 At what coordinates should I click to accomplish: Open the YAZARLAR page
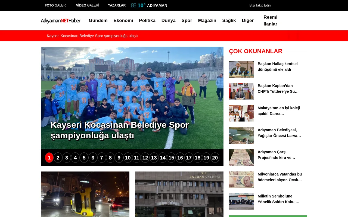tap(117, 5)
